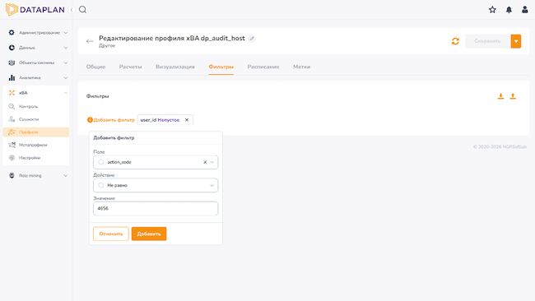Switch to the Общие tab

click(95, 67)
